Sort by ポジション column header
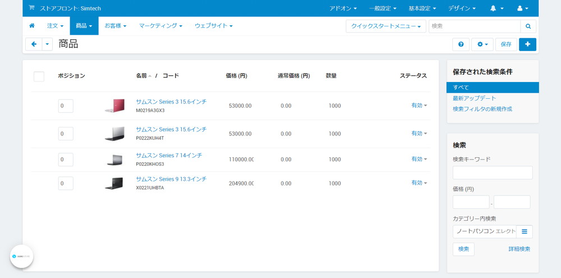Viewport: 561px width, 278px height. [x=72, y=76]
